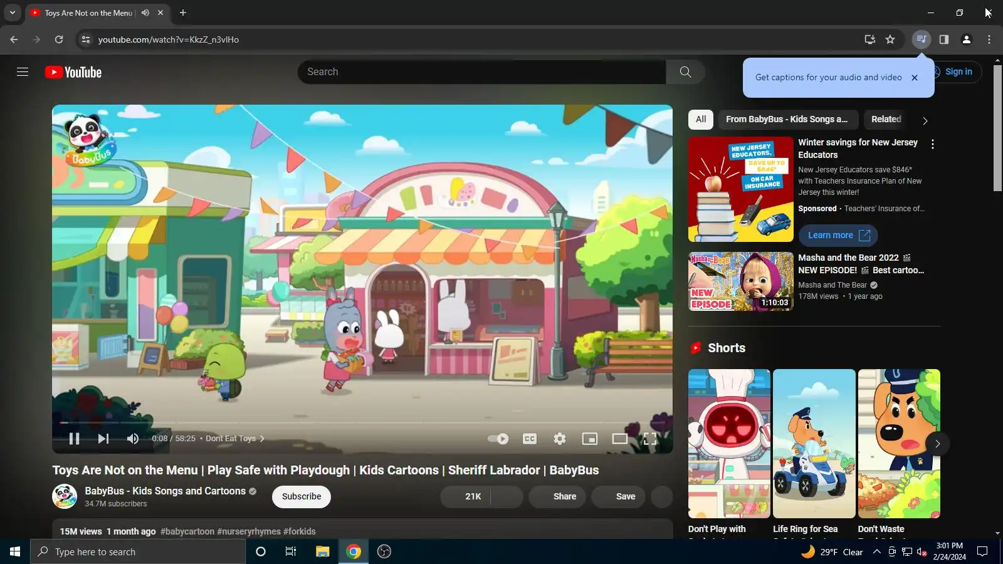Dismiss the captions tooltip popup
The width and height of the screenshot is (1003, 564).
(x=915, y=78)
